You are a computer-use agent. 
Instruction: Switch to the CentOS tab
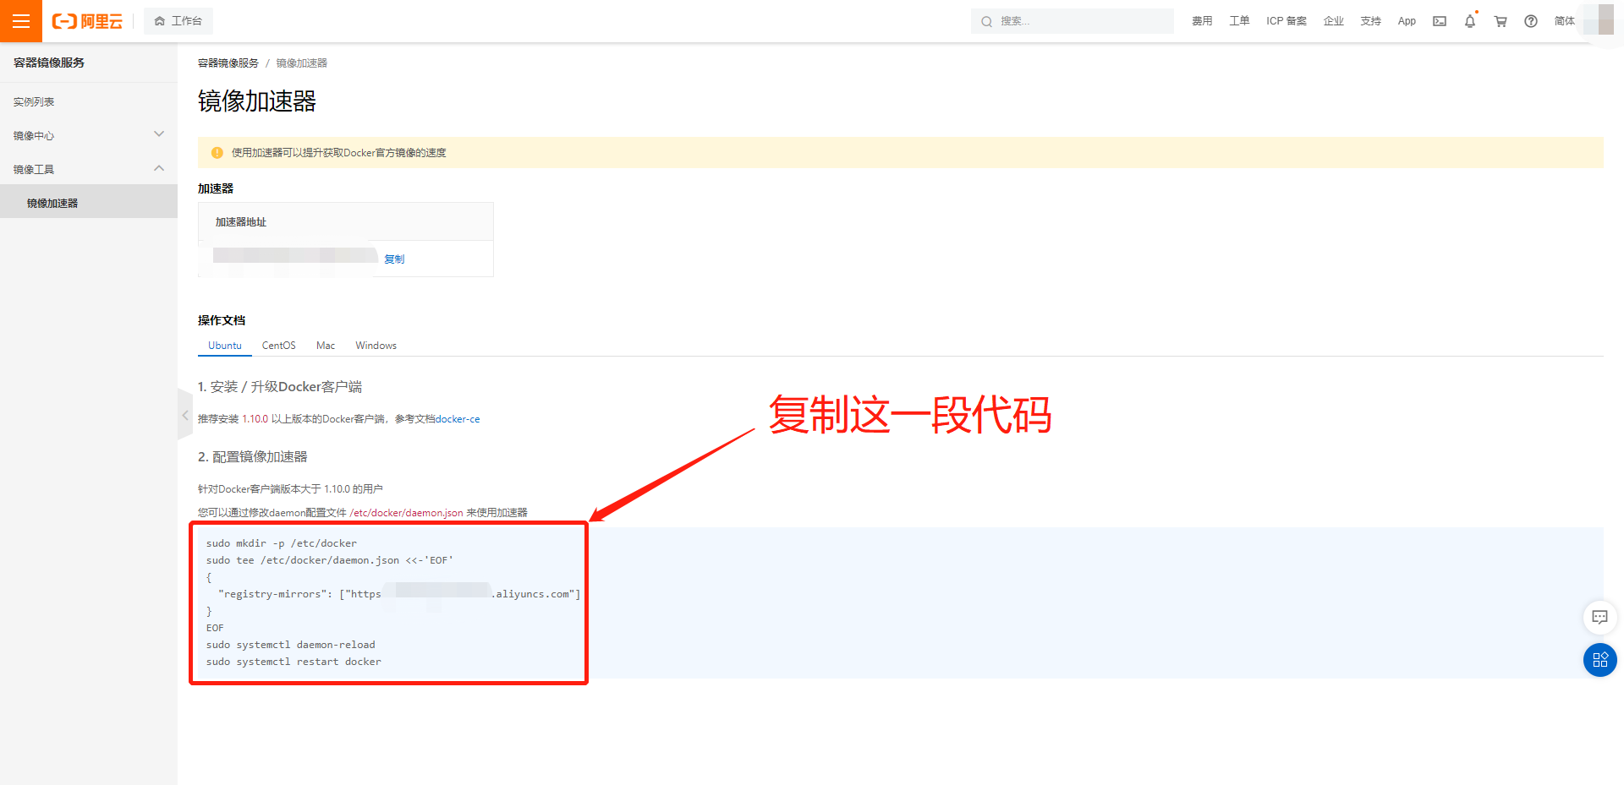point(279,346)
